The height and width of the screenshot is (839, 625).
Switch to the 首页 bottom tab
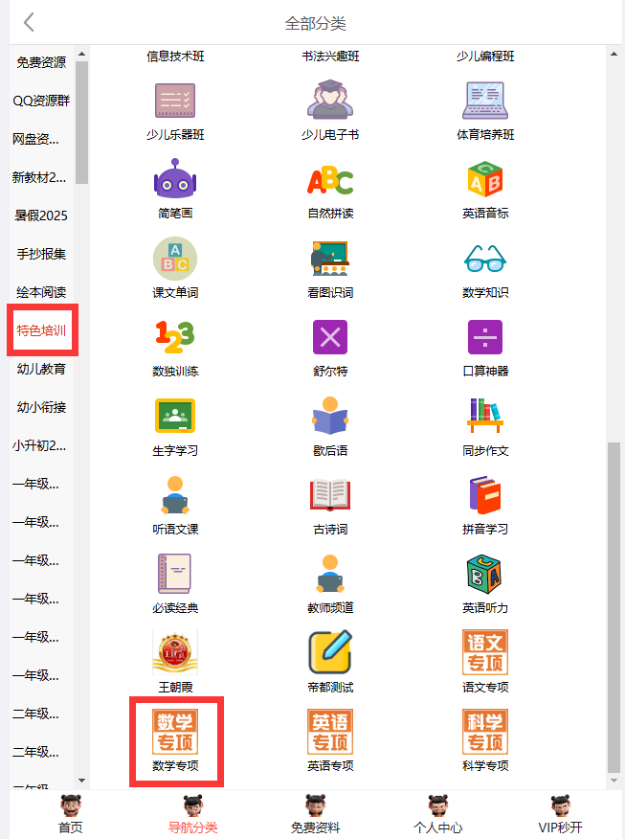(x=70, y=815)
